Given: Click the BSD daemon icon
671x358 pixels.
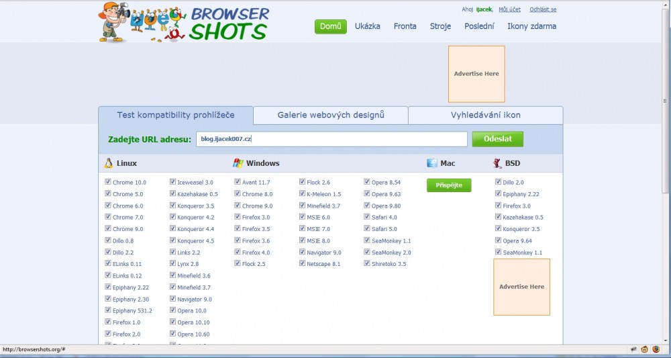Looking at the screenshot, I should pyautogui.click(x=497, y=163).
